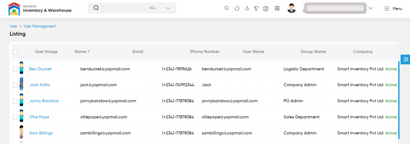This screenshot has height=144, width=410.
Task: Click the Rockeye Inventory & Warehouse logo
Action: (40, 9)
